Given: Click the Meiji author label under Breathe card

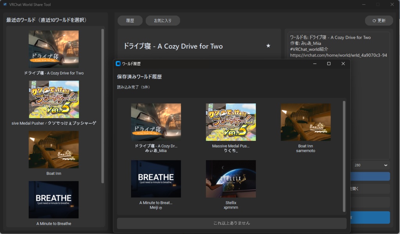Looking at the screenshot, I should [x=156, y=207].
